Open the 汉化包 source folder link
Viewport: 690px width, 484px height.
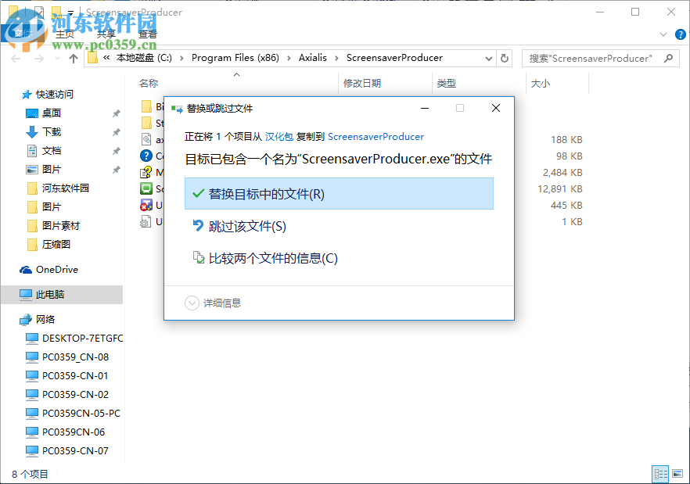click(279, 136)
